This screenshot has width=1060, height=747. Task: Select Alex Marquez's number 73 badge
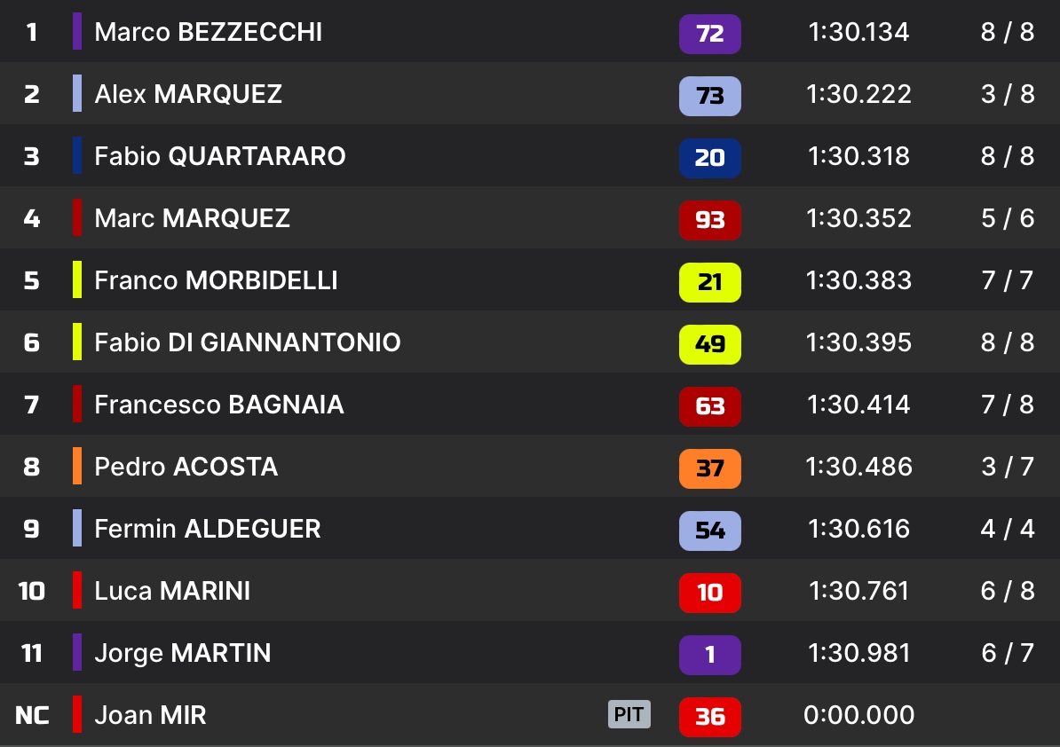pos(709,96)
